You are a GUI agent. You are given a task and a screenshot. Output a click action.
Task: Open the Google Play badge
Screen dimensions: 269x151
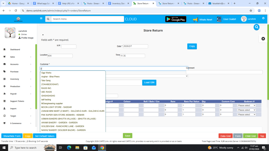[175, 19]
